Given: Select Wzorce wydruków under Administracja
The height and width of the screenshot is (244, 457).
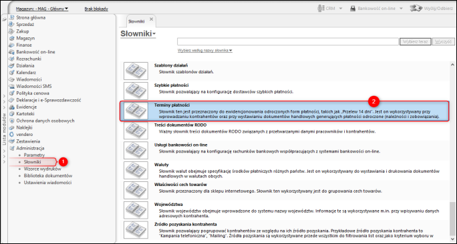Looking at the screenshot, I should (x=43, y=169).
